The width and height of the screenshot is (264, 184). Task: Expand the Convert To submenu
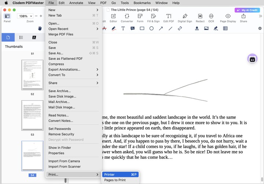click(x=74, y=75)
